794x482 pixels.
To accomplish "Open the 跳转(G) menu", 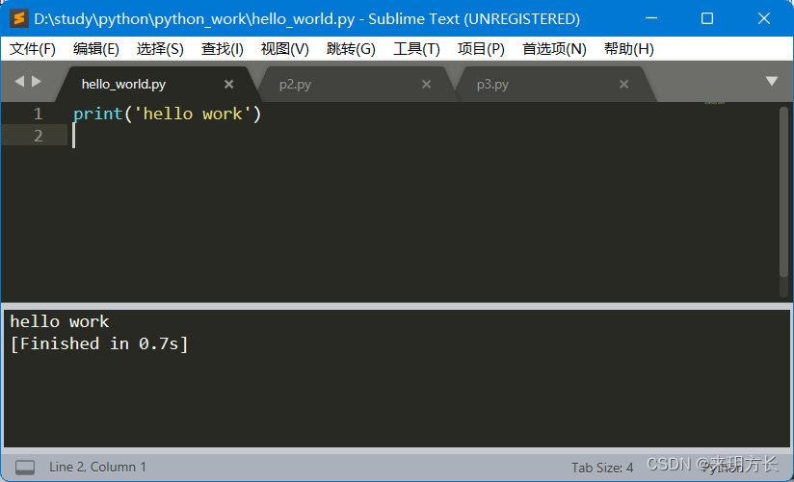I will 351,49.
